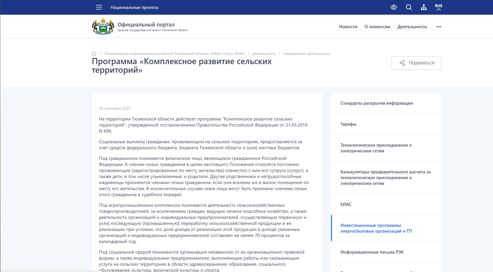The height and width of the screenshot is (272, 493).
Task: Open the Деятельность menu item
Action: tap(412, 27)
